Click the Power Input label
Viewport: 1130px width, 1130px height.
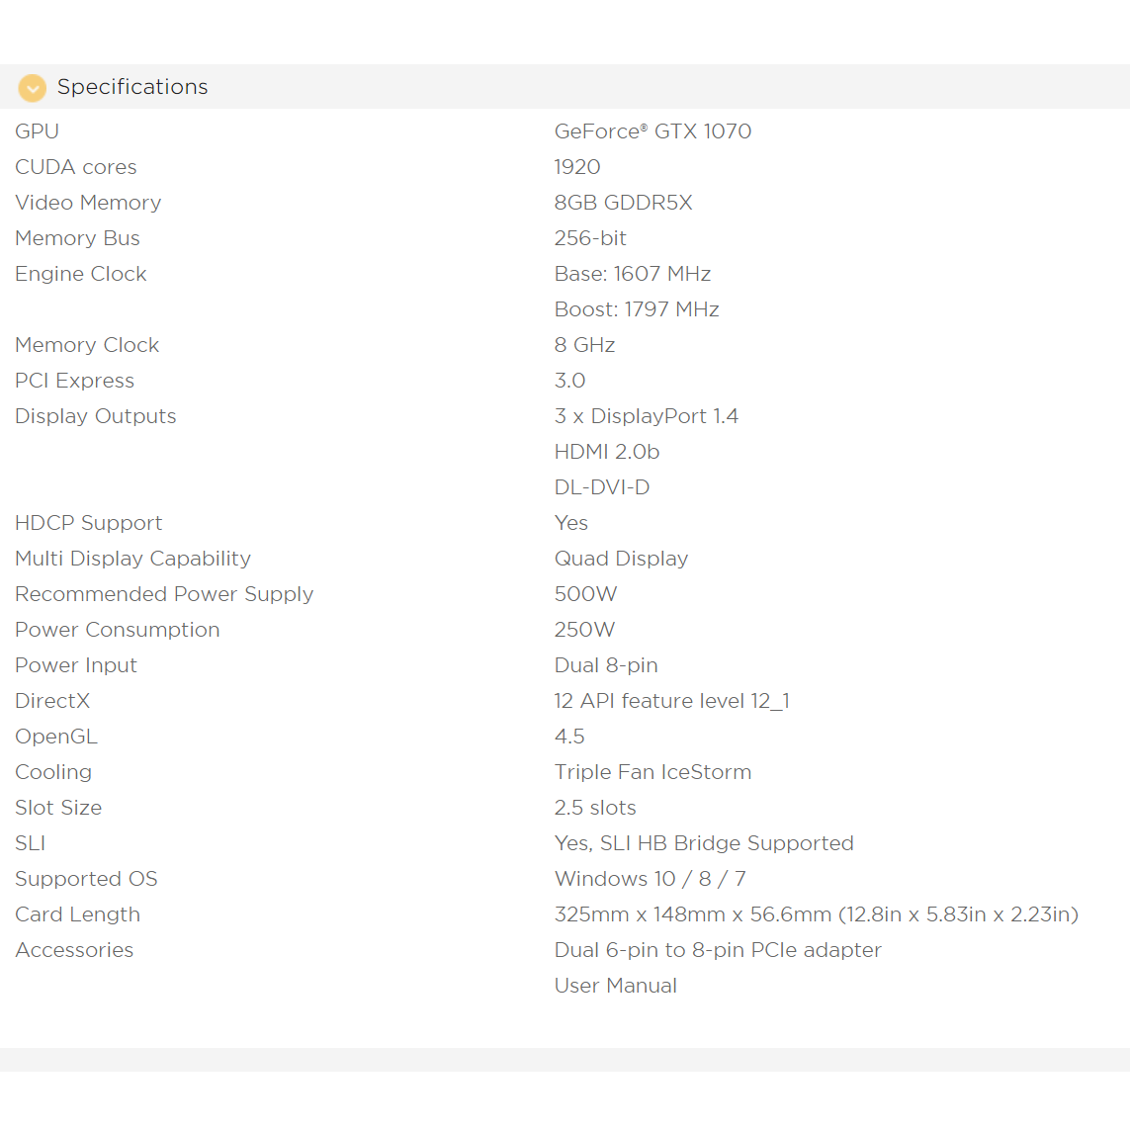click(76, 665)
